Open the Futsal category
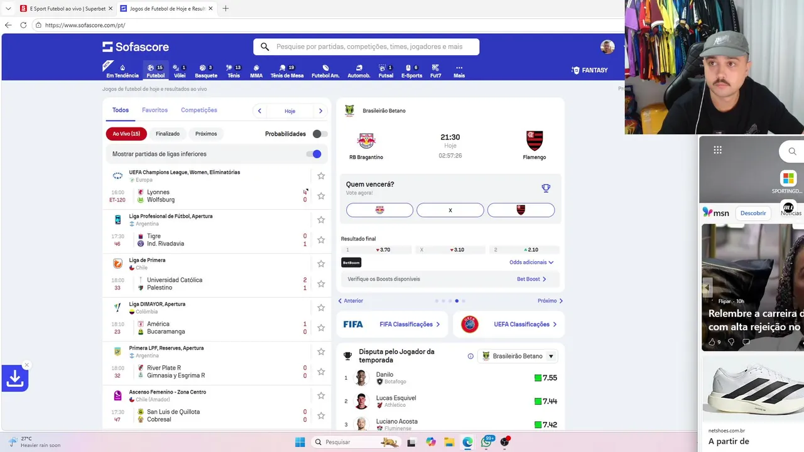 (x=386, y=71)
